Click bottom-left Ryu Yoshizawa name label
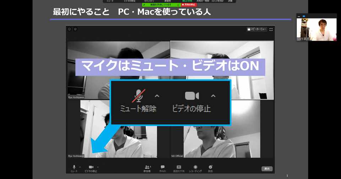 coord(76,156)
